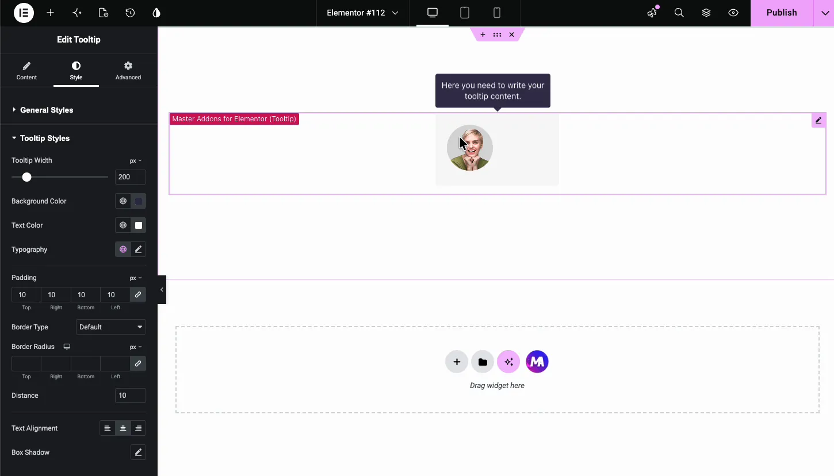This screenshot has width=834, height=476.
Task: Open Border Radius px unit dropdown
Action: pyautogui.click(x=135, y=347)
